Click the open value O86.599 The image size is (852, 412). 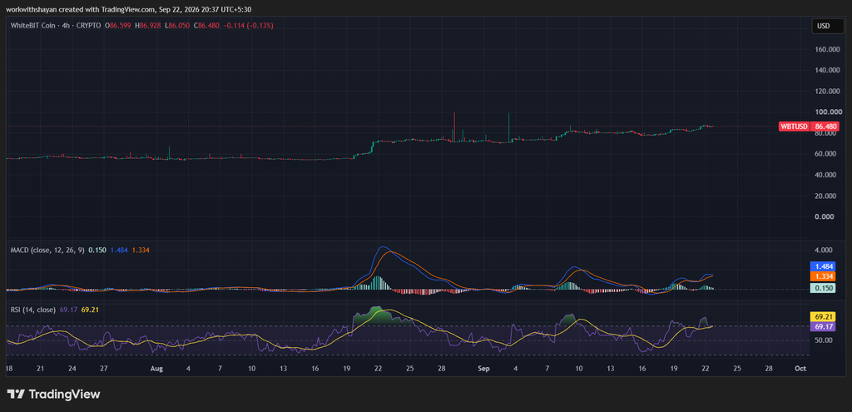[x=118, y=26]
